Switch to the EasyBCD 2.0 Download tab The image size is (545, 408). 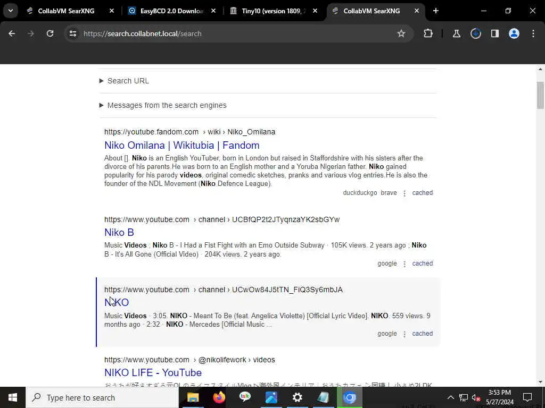click(x=172, y=11)
